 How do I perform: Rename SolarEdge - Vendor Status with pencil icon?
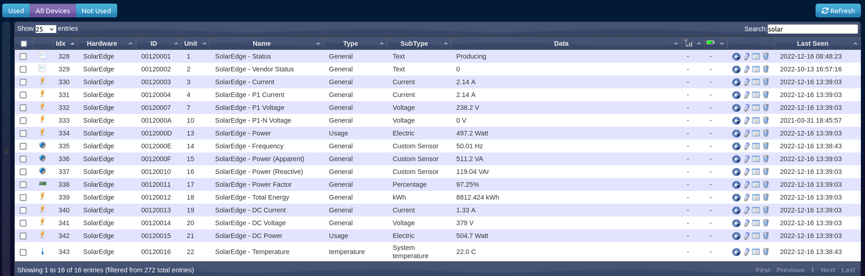point(746,70)
